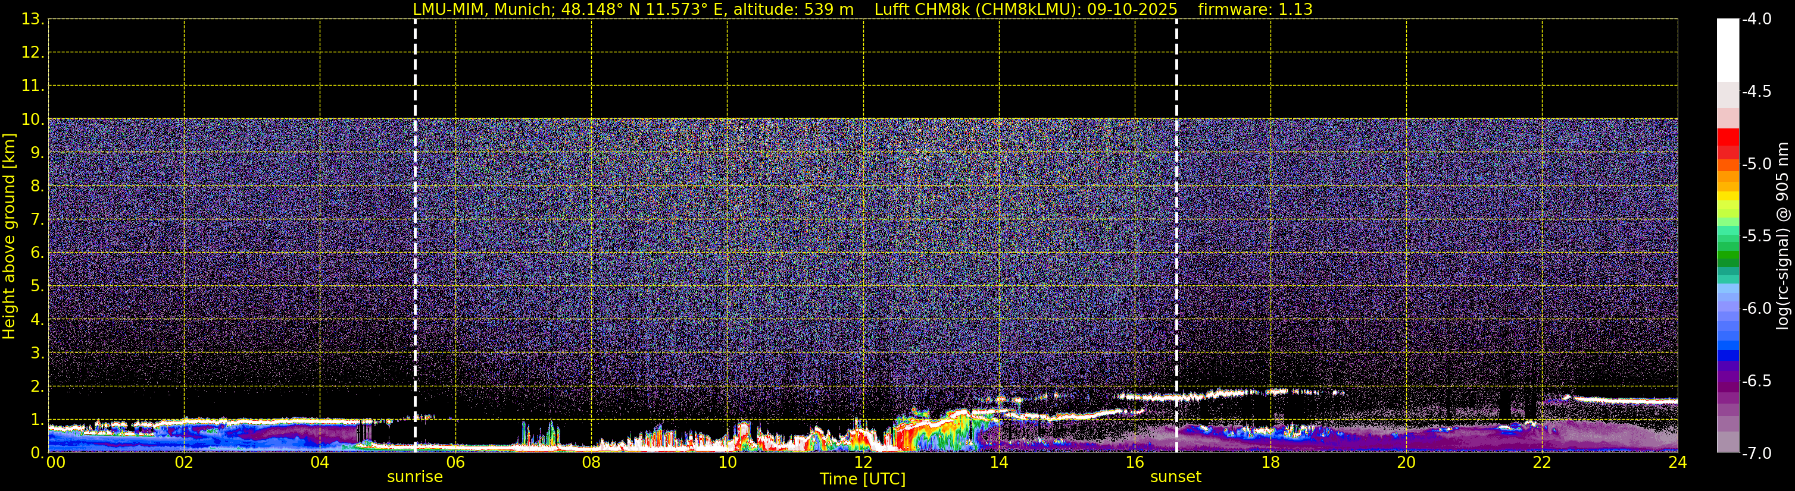
Task: Click the 'firmware: 1.13' text
Action: pyautogui.click(x=1255, y=10)
